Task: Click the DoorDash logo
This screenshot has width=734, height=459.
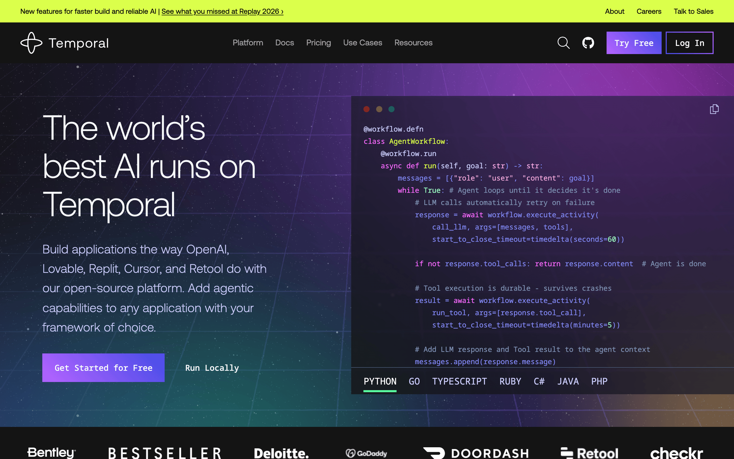Action: (x=476, y=453)
